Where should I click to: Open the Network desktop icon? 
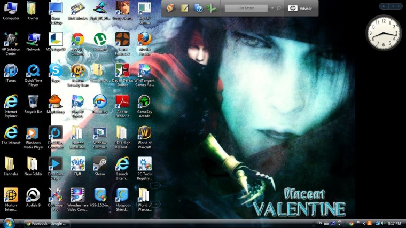[x=33, y=42]
